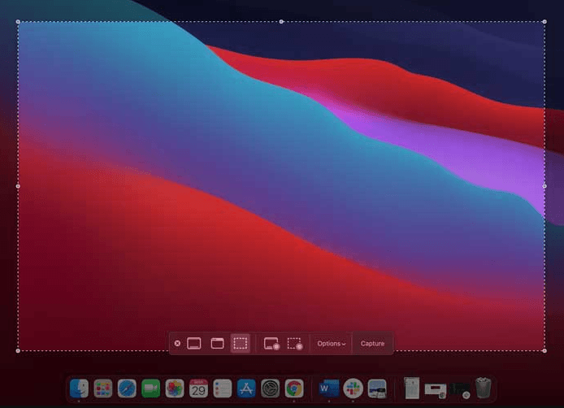564x408 pixels.
Task: Select Record Selected Portion mode
Action: [294, 344]
